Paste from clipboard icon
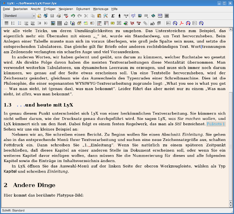234x214 pixels. (x=99, y=16)
